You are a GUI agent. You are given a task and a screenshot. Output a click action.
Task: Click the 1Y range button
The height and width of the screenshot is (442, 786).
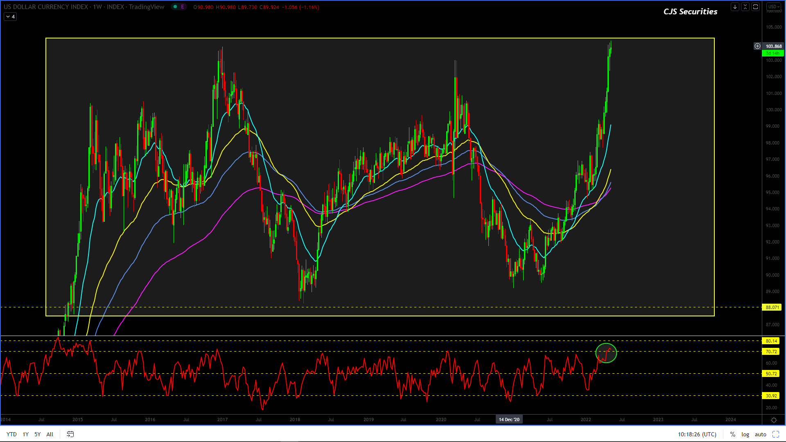point(25,434)
